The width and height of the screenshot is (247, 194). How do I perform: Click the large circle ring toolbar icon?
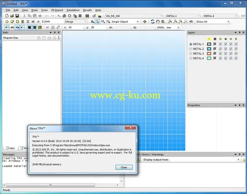69,16
